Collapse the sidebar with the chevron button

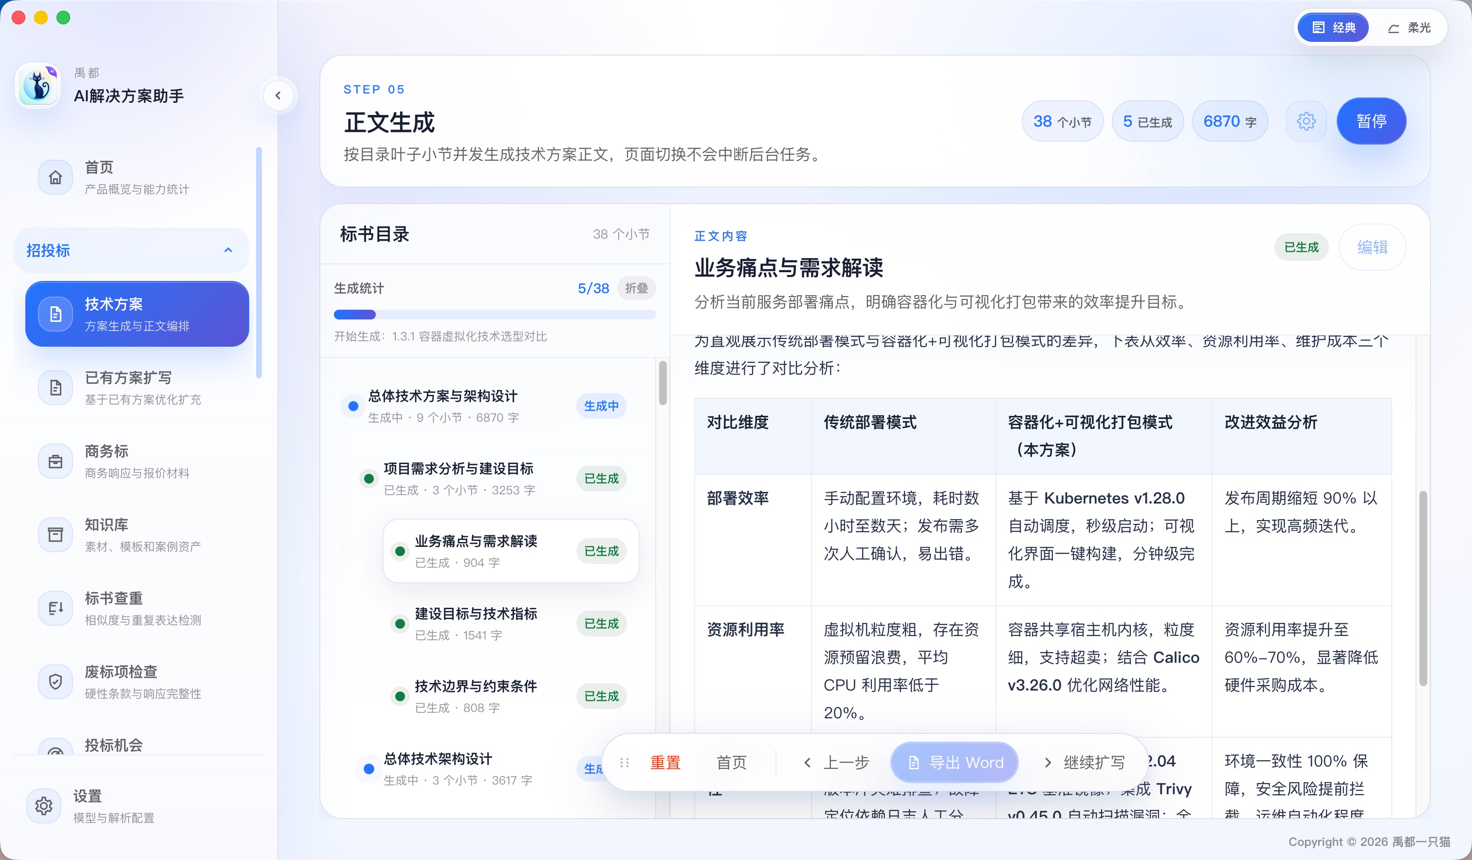pyautogui.click(x=278, y=95)
